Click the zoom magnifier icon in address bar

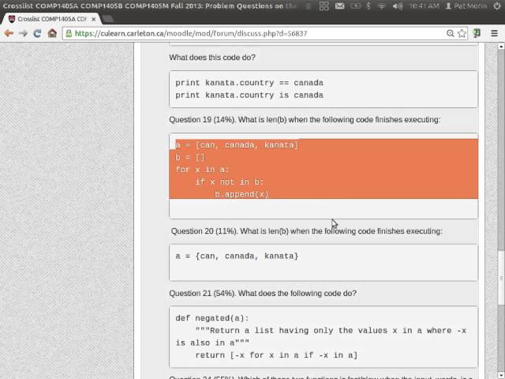coord(451,33)
